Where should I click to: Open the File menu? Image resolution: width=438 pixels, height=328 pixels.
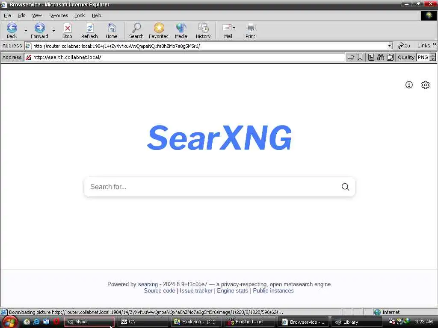tap(7, 15)
